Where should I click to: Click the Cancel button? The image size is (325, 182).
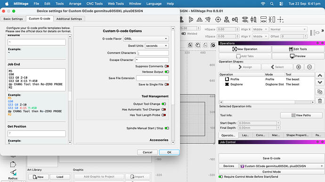pos(147,152)
